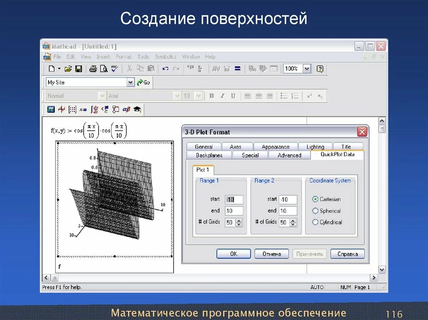Open the Boolean toolbar icon
The image size is (428, 320).
click(x=105, y=110)
